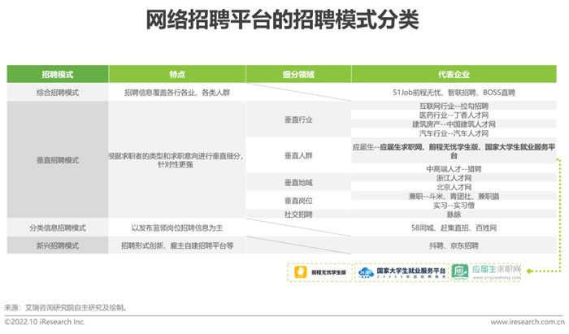
Task: Click the 应届生--应届生求职网 bold entry
Action: pos(454,151)
